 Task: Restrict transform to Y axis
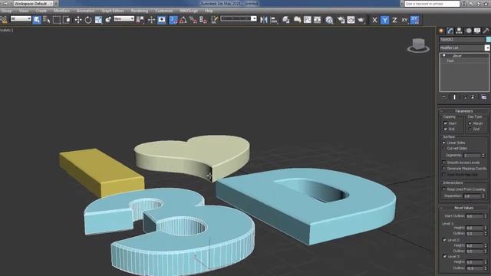(384, 20)
